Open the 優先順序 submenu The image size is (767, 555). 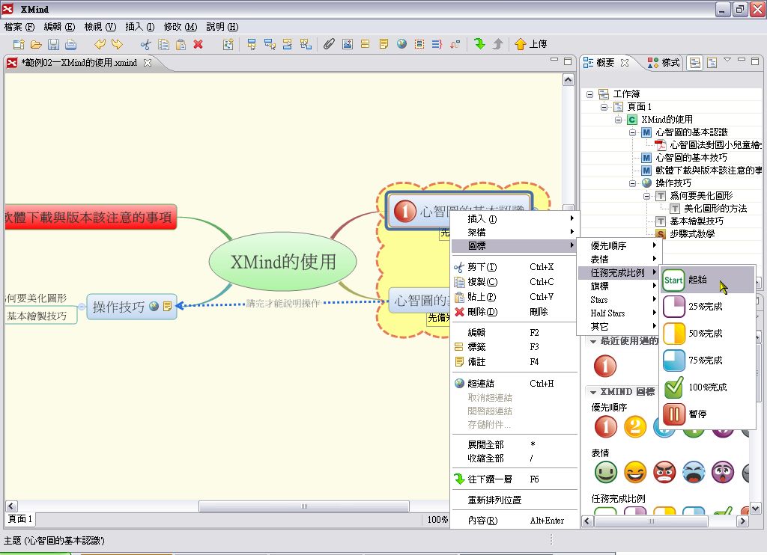(618, 246)
